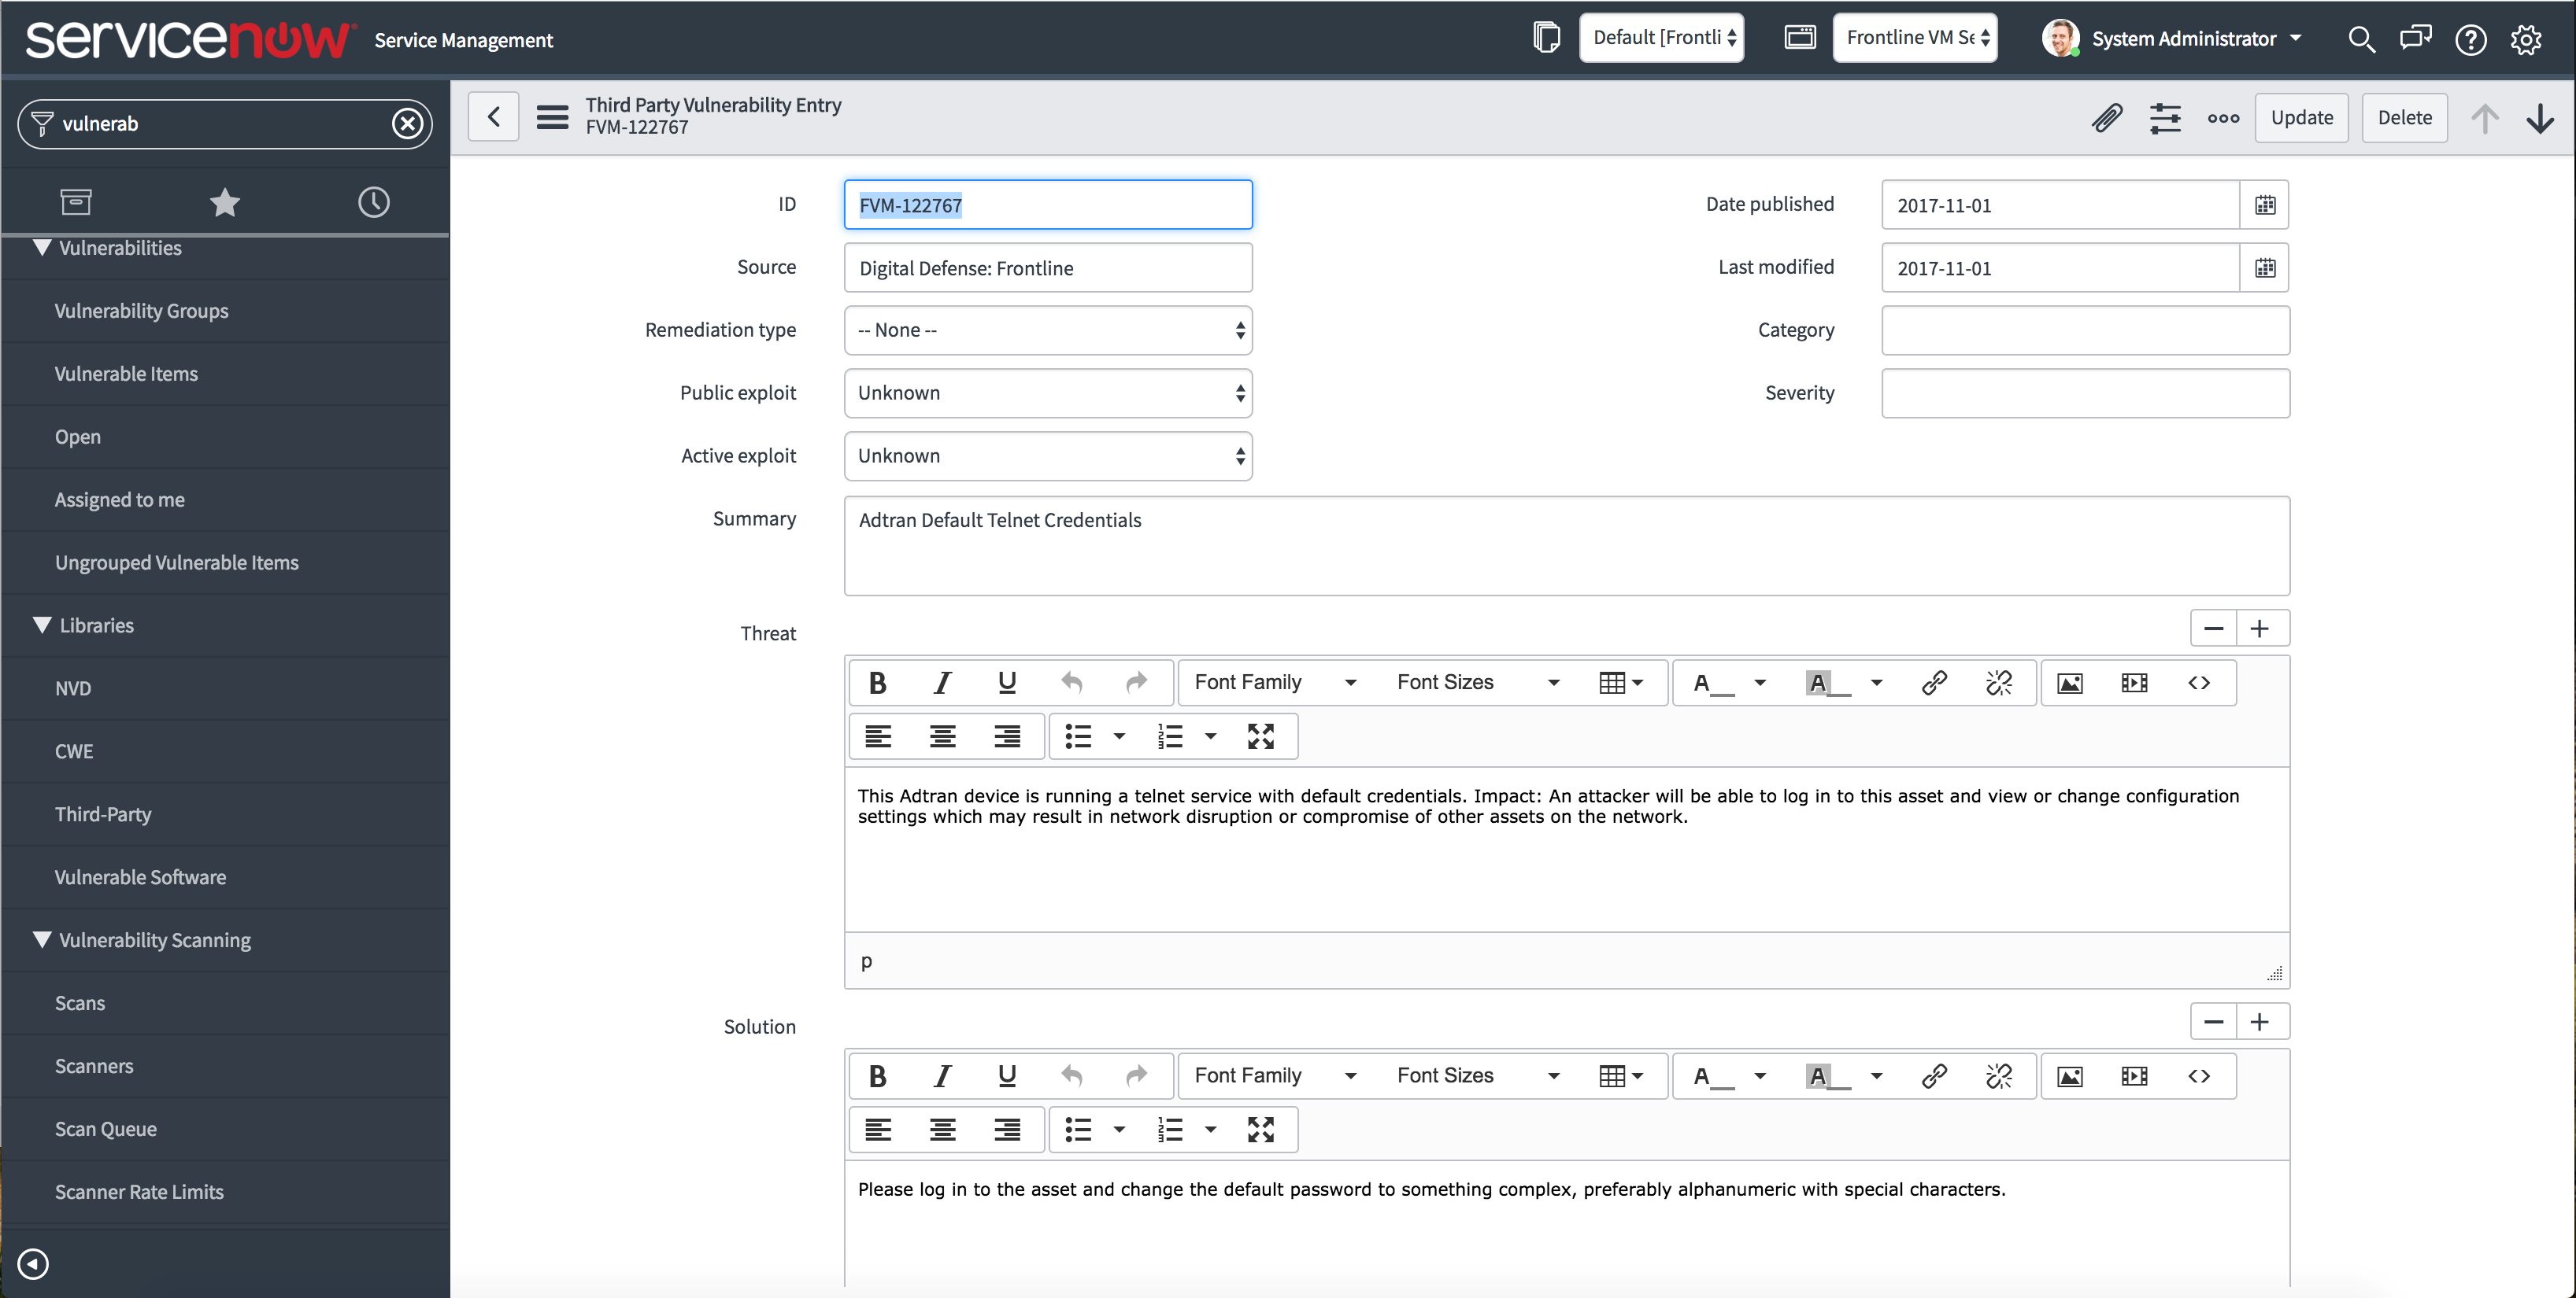Open the personalize form sliders icon
Viewport: 2576px width, 1298px height.
2165,118
